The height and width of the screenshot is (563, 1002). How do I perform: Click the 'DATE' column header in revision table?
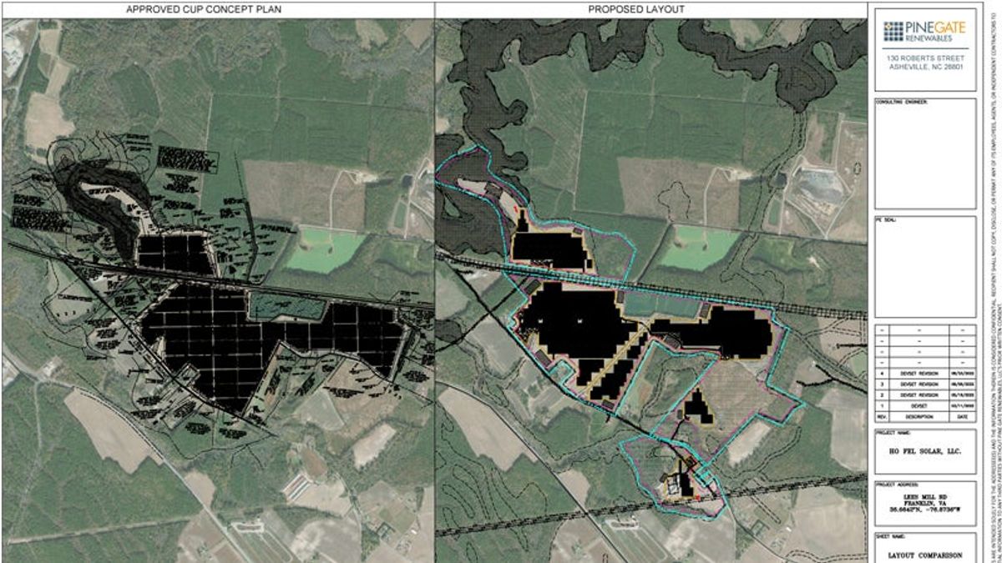coord(962,418)
